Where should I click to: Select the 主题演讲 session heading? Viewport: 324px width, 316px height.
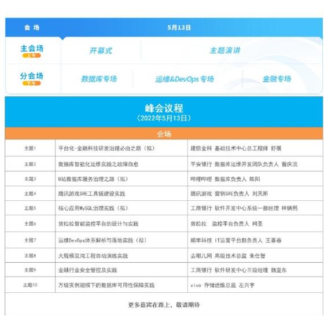click(225, 50)
